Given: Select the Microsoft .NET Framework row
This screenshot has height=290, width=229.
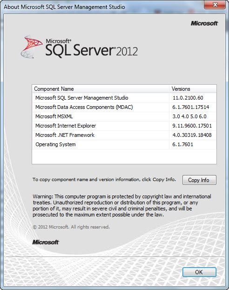Looking at the screenshot, I should tap(124, 135).
